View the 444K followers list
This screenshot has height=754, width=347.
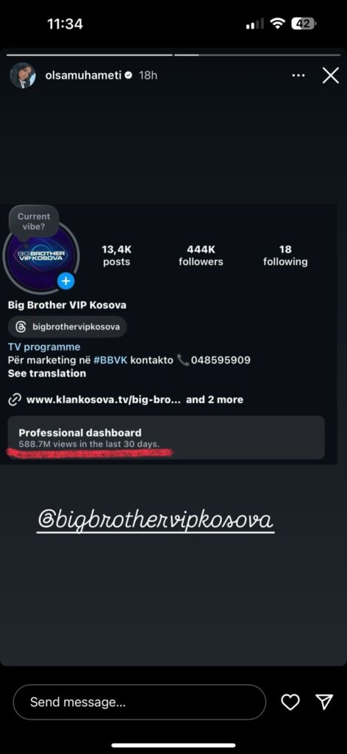[201, 256]
